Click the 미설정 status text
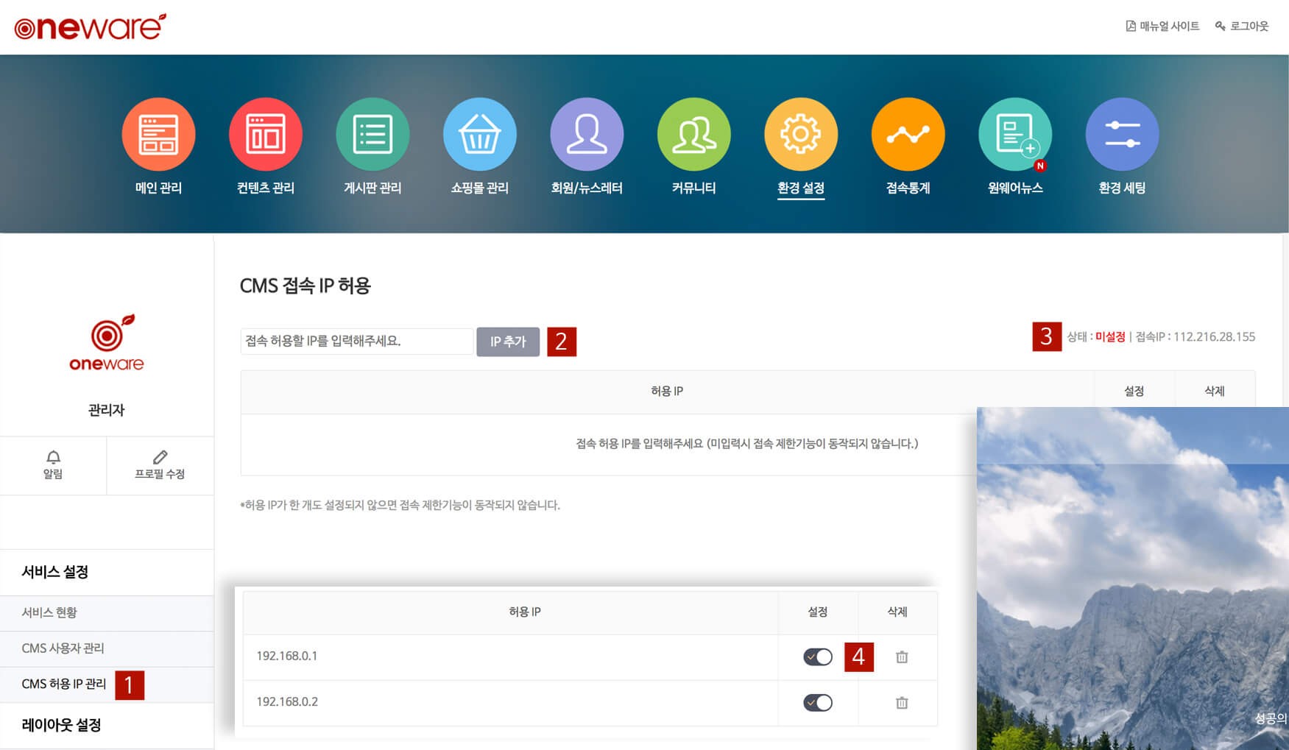 [1110, 337]
